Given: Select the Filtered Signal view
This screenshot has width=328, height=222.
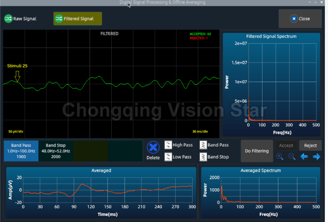Looking at the screenshot, I should 78,19.
